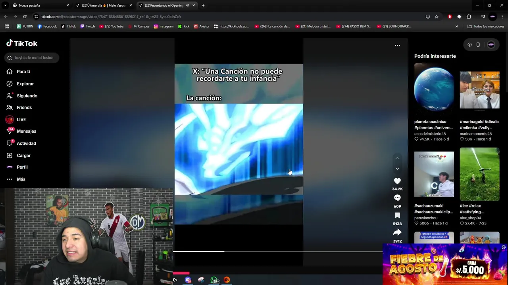Open the Facebook bookmark
This screenshot has height=285, width=508.
[47, 27]
